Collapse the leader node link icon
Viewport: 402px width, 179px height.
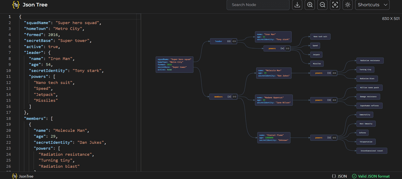234,41
